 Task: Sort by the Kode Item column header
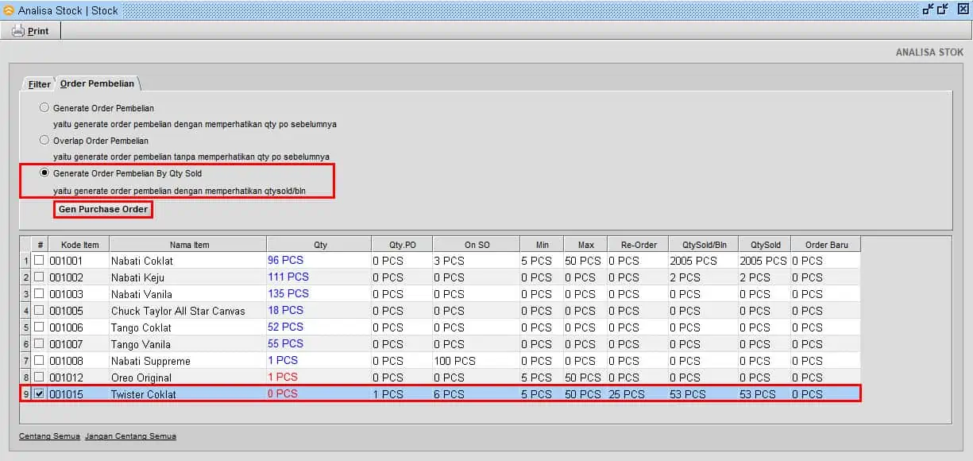79,244
